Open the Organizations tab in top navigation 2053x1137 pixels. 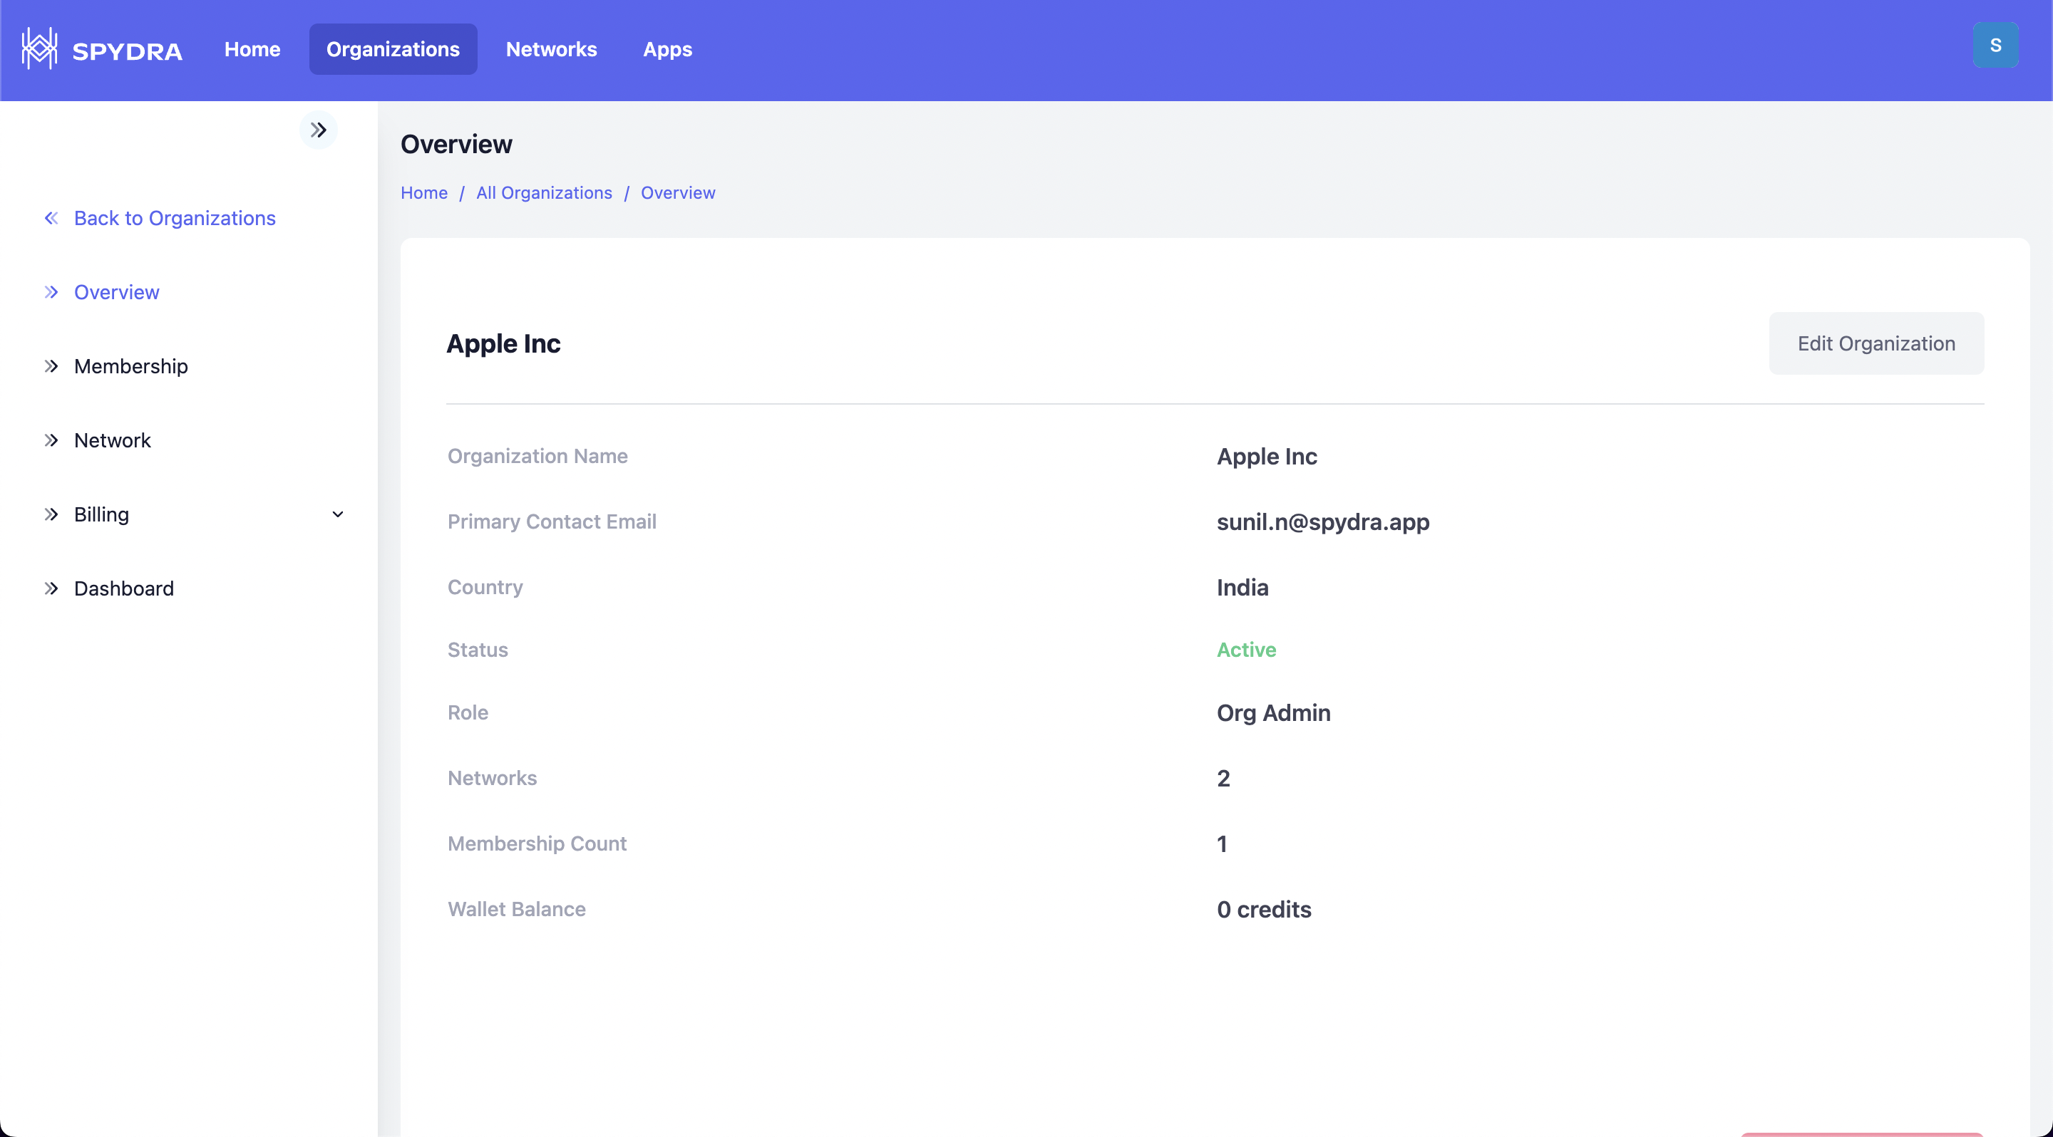(x=393, y=49)
